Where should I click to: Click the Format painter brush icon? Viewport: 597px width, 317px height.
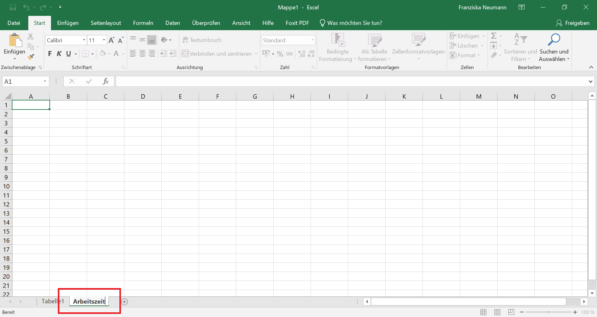pyautogui.click(x=30, y=57)
